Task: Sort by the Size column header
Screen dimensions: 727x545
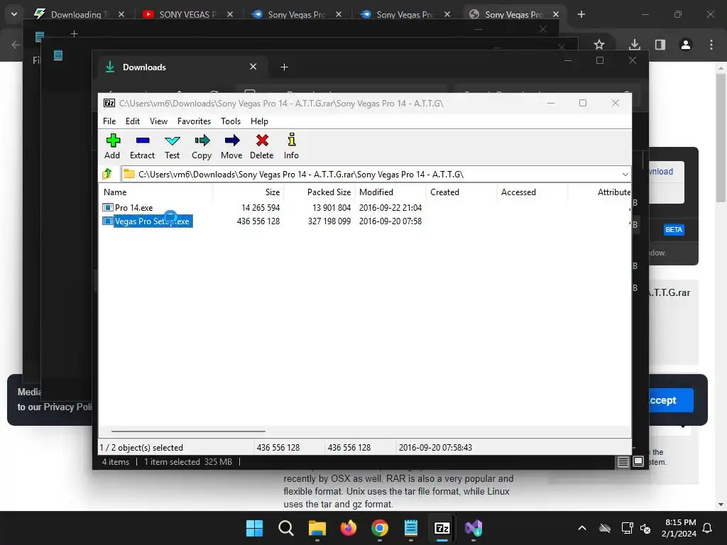Action: [x=272, y=192]
